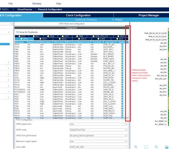Zoom in on the pinout view
The width and height of the screenshot is (169, 149).
click(136, 147)
